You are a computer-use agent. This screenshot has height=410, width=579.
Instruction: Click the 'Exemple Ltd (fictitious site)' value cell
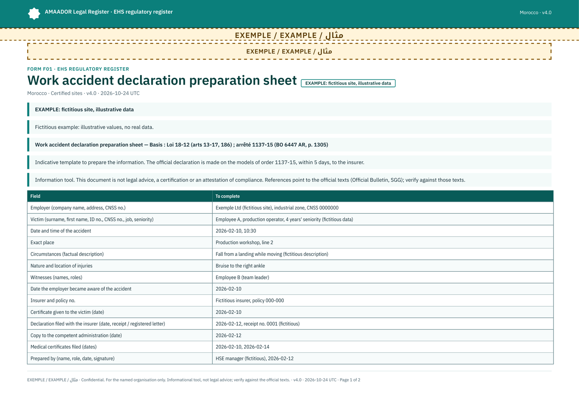pyautogui.click(x=383, y=208)
